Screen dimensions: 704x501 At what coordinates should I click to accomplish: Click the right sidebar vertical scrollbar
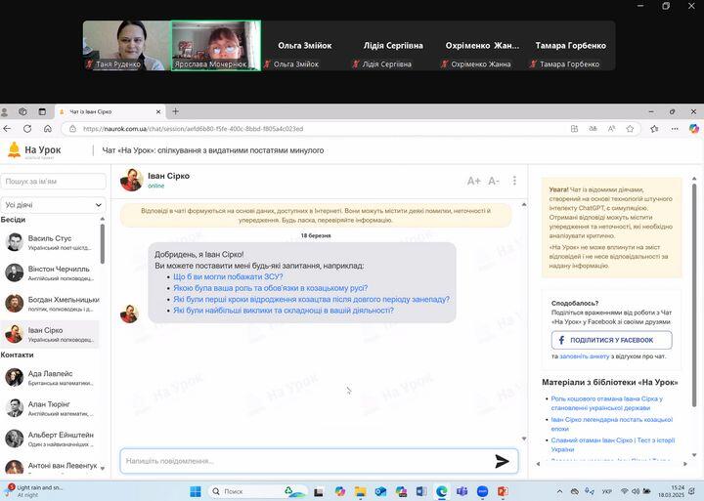pos(694,296)
